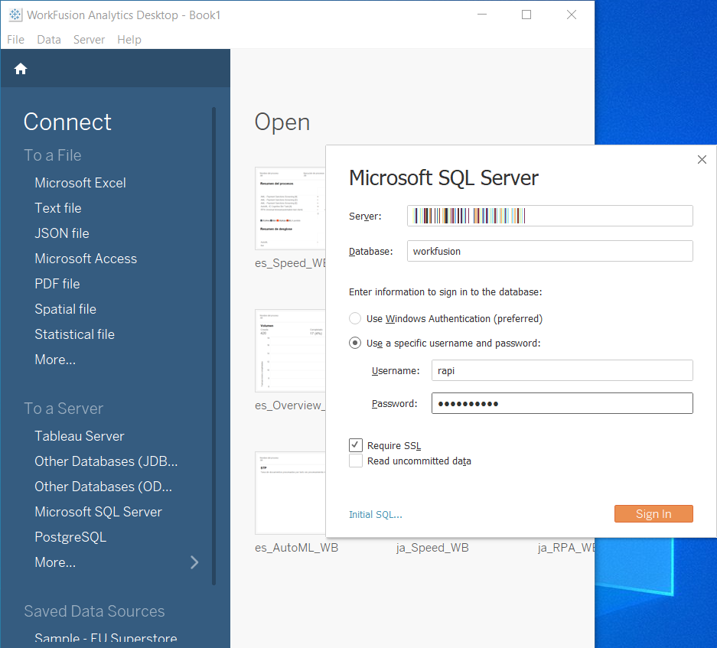Select specific username and password radio option
717x648 pixels.
click(355, 343)
